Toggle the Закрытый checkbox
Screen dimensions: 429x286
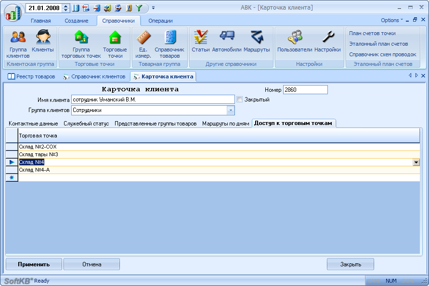[x=240, y=99]
